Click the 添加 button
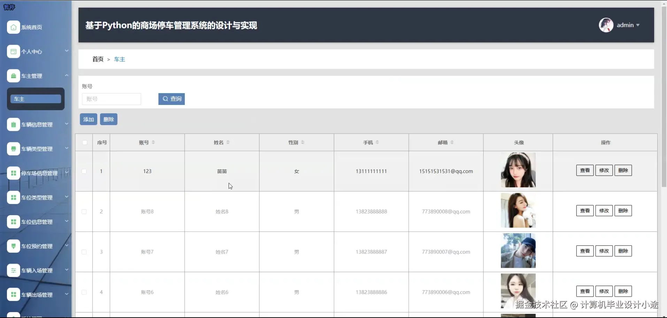Image resolution: width=667 pixels, height=318 pixels. pos(89,119)
